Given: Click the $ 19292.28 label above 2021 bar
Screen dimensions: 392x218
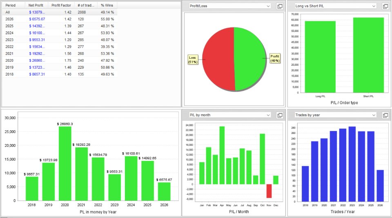Looking at the screenshot, I should (x=81, y=145).
